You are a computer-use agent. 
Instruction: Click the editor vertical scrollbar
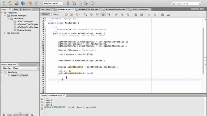[203, 51]
